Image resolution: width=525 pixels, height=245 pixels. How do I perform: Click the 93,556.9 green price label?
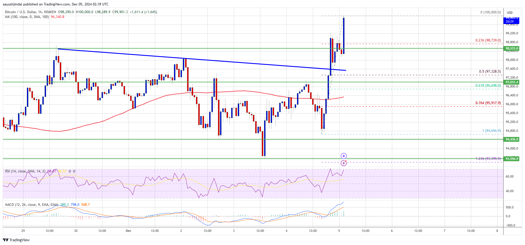point(511,159)
